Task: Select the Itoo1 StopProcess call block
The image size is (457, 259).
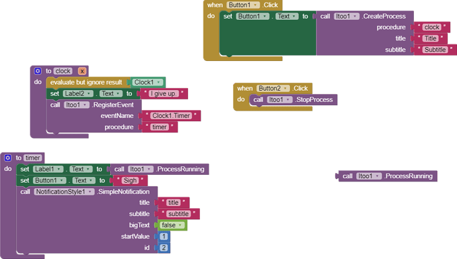Action: point(293,99)
